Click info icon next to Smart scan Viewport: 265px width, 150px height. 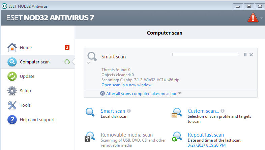129,111
